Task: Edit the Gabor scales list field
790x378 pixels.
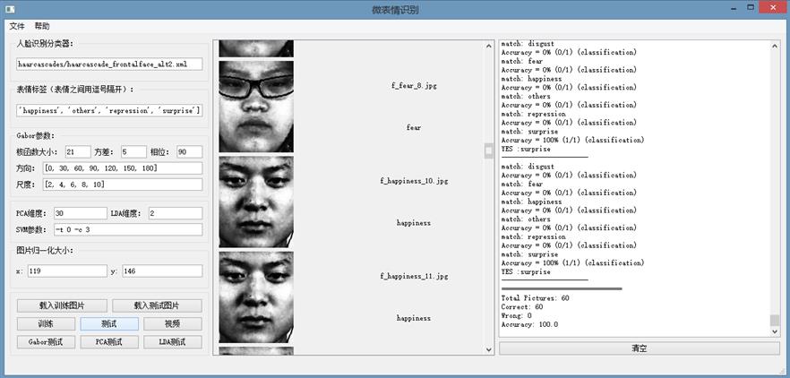Action: tap(123, 185)
